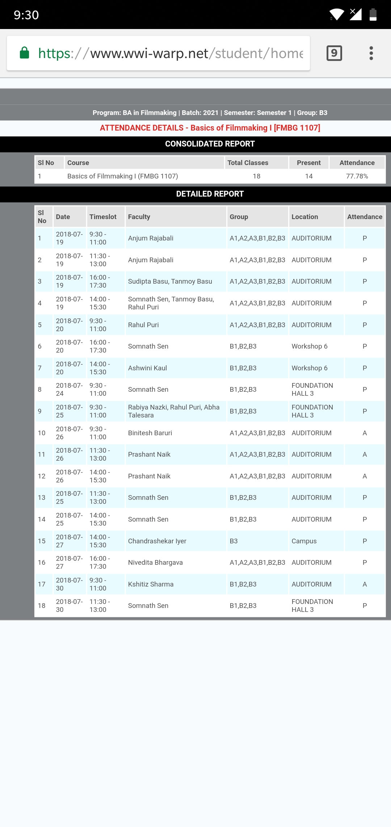Open the tab switcher showing 9 tabs
Viewport: 391px width, 827px height.
pyautogui.click(x=334, y=53)
